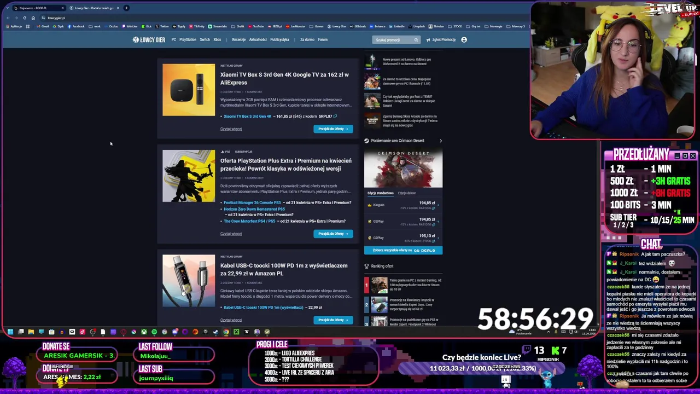The image size is (700, 394).
Task: Open the Aktualności section
Action: pos(258,39)
